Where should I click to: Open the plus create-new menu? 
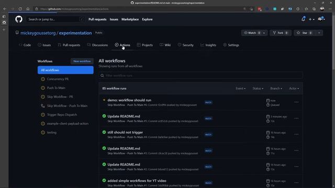point(311,19)
